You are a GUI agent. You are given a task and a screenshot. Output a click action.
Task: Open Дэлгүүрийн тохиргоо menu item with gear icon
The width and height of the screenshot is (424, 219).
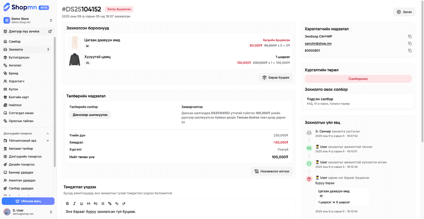[x=27, y=156]
